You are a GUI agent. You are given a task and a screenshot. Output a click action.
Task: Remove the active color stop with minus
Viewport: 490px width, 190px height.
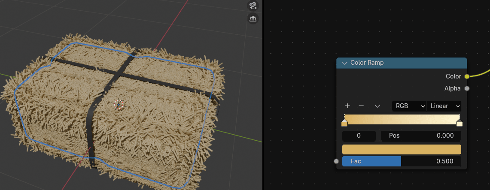point(361,106)
